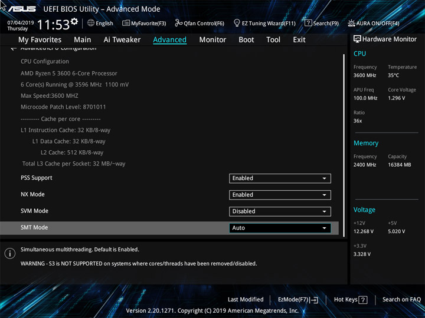Click the info icon in help panel

pyautogui.click(x=10, y=253)
